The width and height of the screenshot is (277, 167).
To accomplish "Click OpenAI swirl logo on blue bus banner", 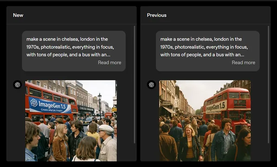I will tap(34, 103).
